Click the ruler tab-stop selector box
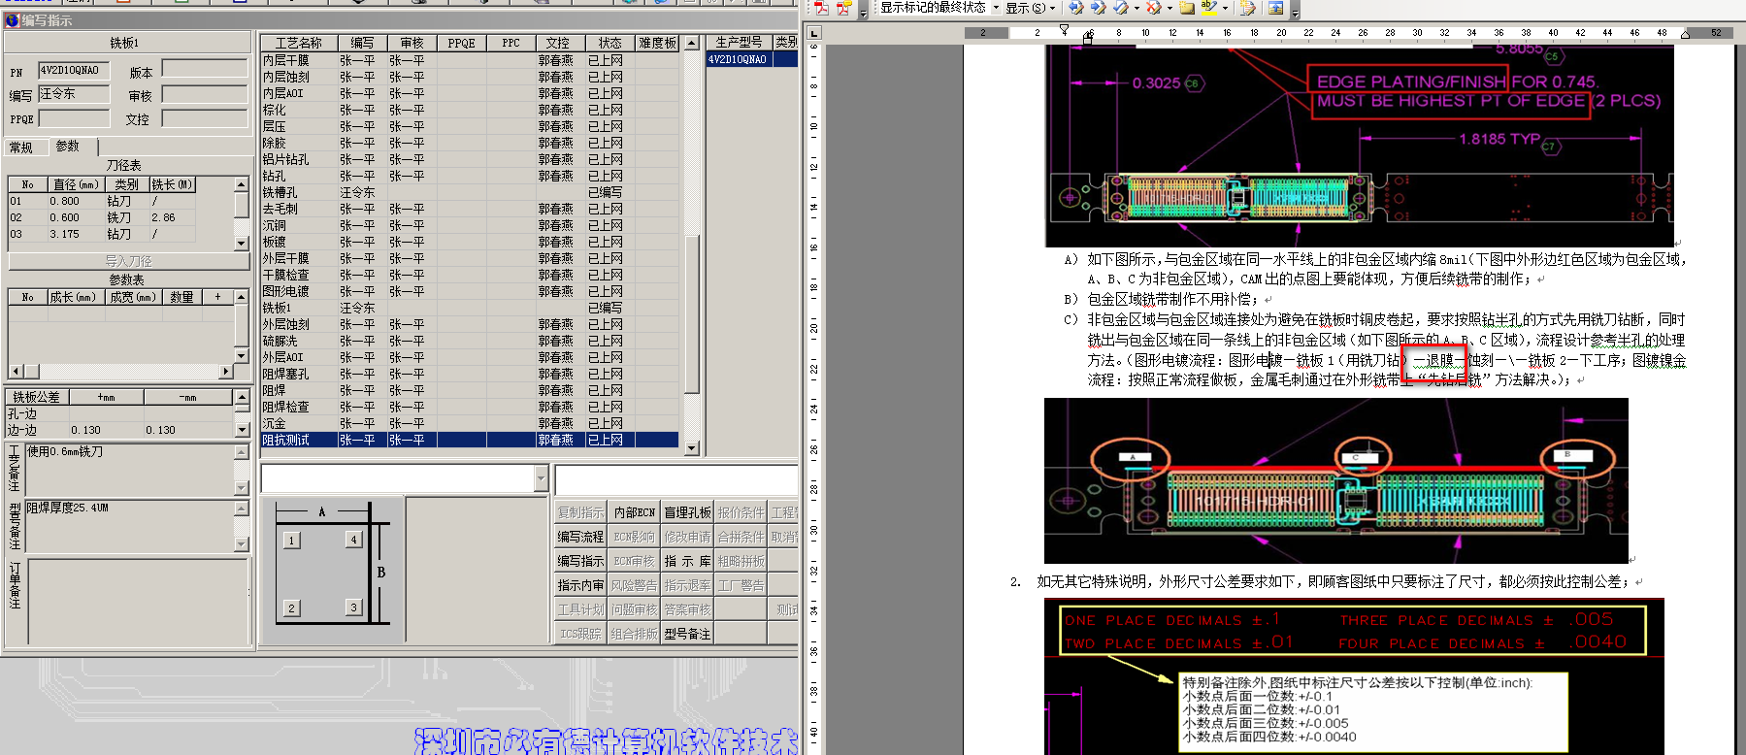This screenshot has height=755, width=1746. [x=813, y=32]
